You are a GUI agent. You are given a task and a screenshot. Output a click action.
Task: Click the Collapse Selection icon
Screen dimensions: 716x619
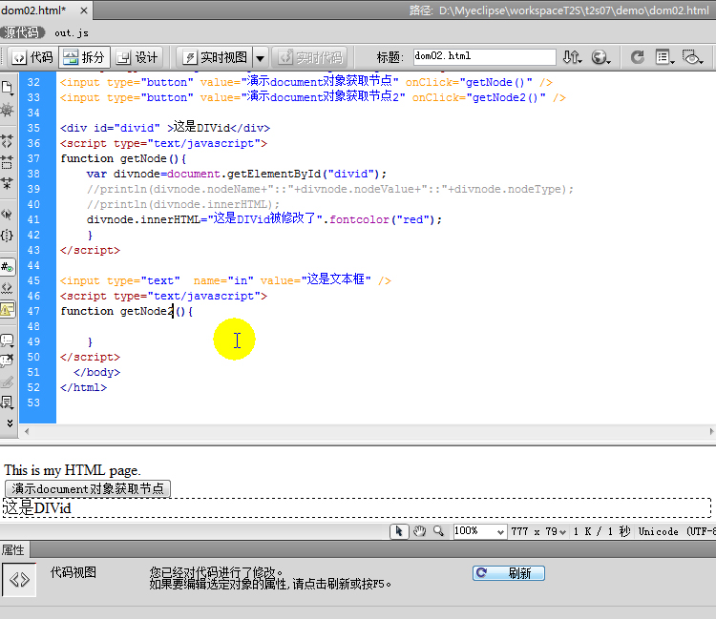(8, 162)
